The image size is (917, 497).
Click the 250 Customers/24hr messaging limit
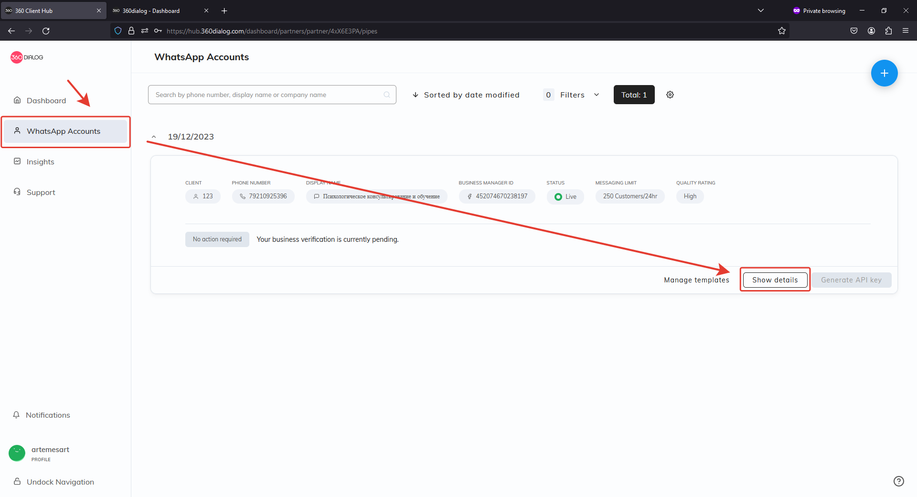click(630, 196)
